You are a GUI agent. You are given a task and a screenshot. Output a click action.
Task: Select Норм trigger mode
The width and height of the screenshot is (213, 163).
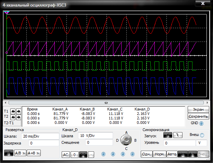159,154
